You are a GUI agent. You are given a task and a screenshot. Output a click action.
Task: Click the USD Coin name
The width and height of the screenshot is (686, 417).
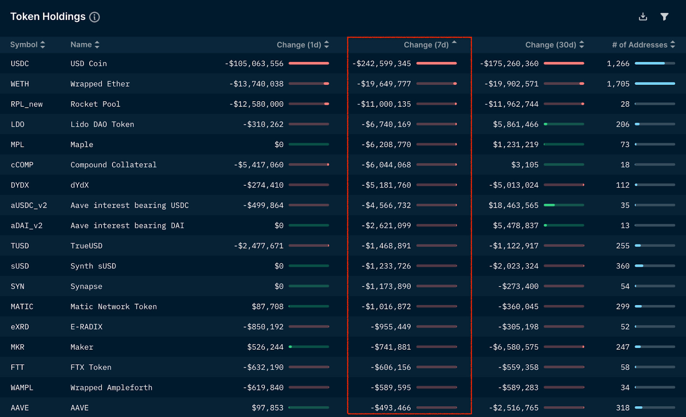point(89,63)
